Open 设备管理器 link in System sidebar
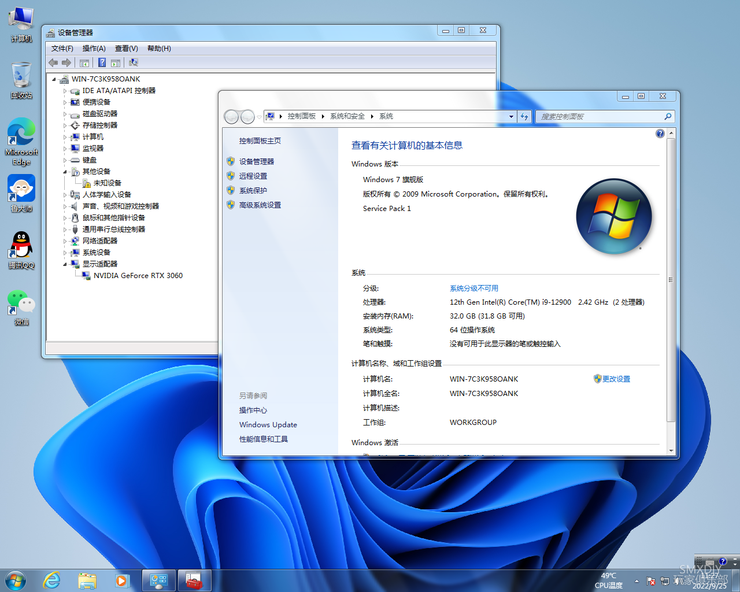The image size is (740, 592). (257, 162)
